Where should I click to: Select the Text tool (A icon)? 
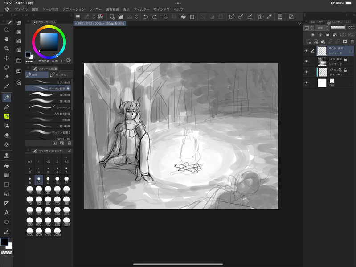click(7, 213)
